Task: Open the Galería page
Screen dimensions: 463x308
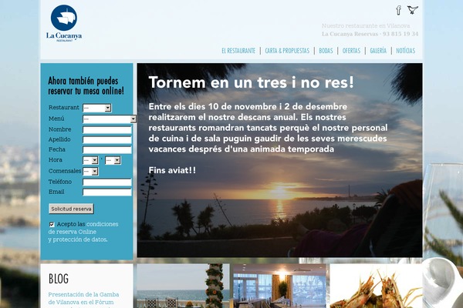Action: click(x=378, y=51)
